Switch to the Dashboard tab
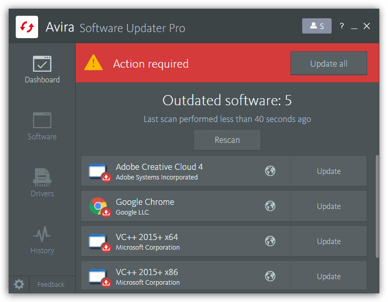Image resolution: width=388 pixels, height=302 pixels. coord(42,70)
